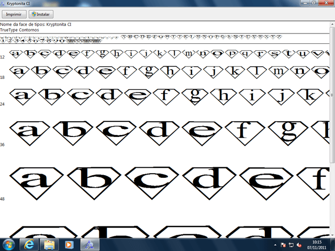Open Action Center flag icon in the tray
This screenshot has height=251, width=335.
[283, 245]
